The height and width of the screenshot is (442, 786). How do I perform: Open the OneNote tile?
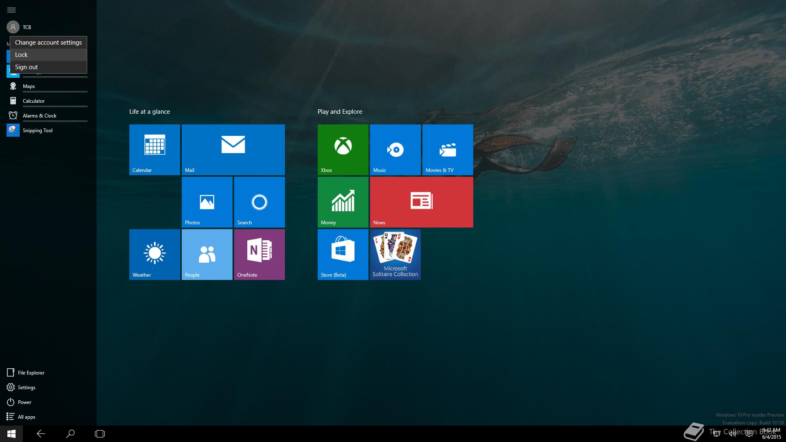click(x=259, y=255)
